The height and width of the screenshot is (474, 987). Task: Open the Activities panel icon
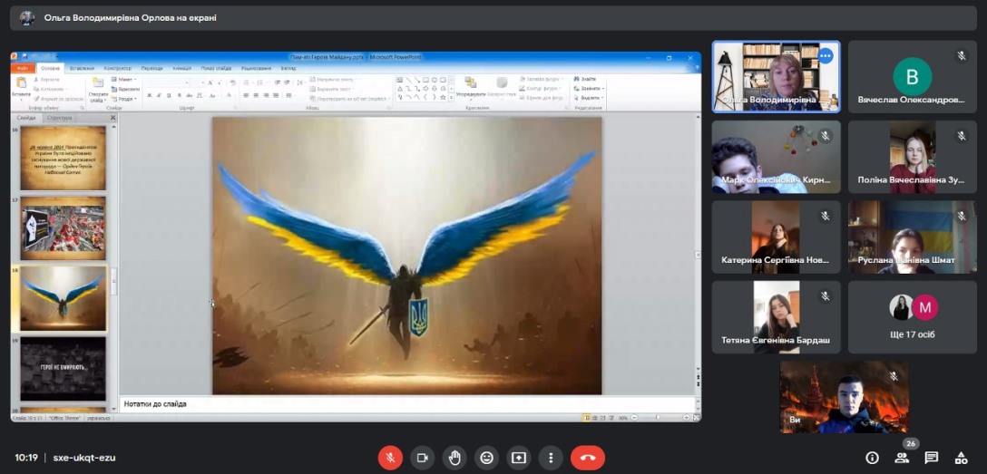pos(961,458)
